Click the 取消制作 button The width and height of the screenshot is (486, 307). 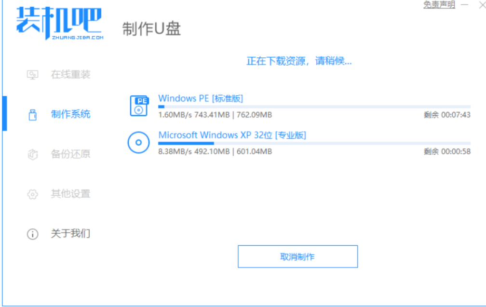tap(297, 256)
